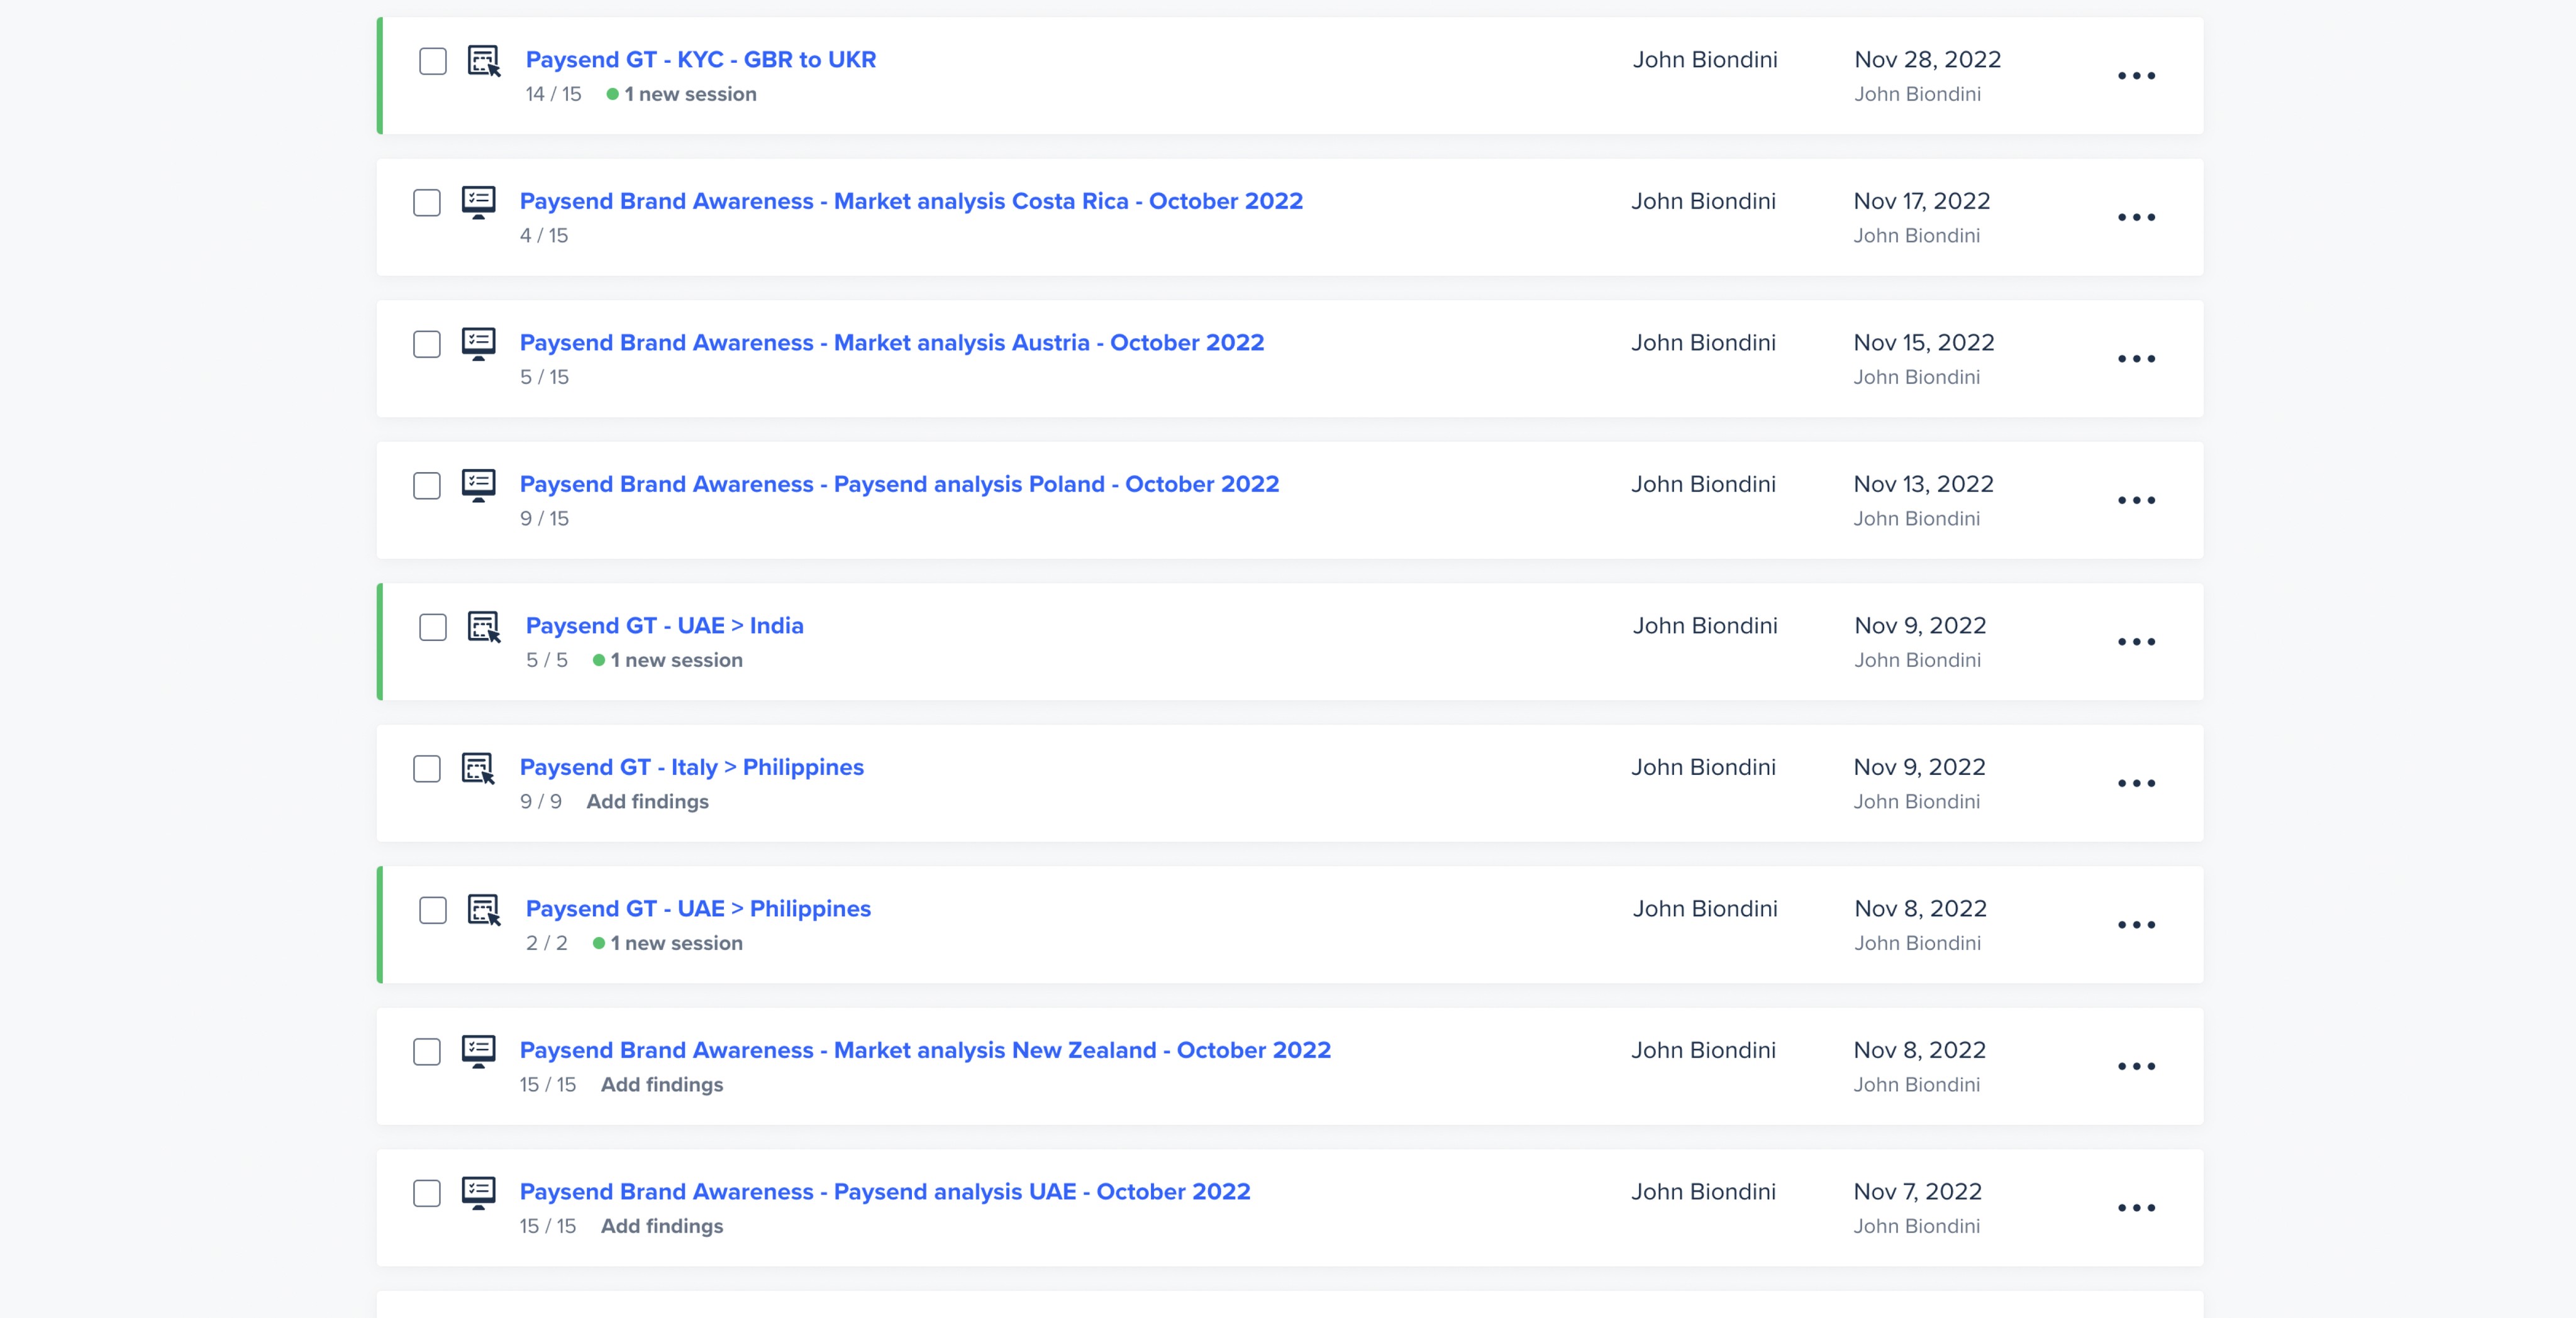Click Add findings under Paysend analysis UAE
Image resolution: width=2576 pixels, height=1318 pixels.
(x=661, y=1226)
